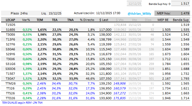The image size is (192, 106).
Task: Select T30J6 $ Vto value 144,896
Action: 120,59
